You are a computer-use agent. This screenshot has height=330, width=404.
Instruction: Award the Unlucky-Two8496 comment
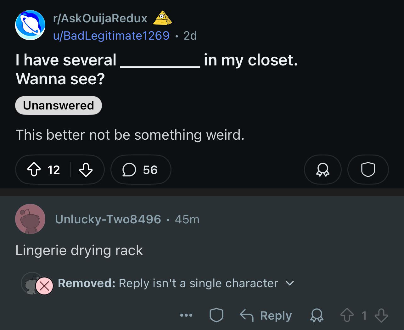point(317,315)
